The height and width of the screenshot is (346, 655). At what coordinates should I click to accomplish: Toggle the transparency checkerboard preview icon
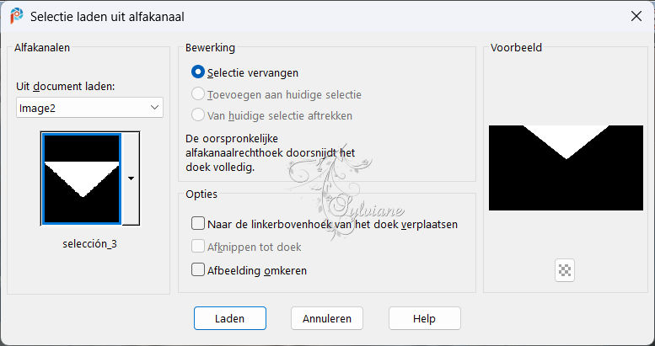565,270
